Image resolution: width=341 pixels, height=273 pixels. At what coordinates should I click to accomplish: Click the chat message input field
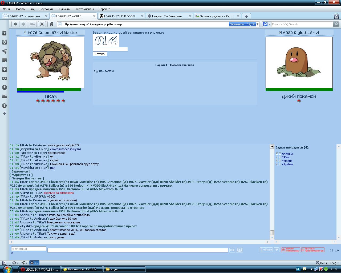[x=138, y=250]
